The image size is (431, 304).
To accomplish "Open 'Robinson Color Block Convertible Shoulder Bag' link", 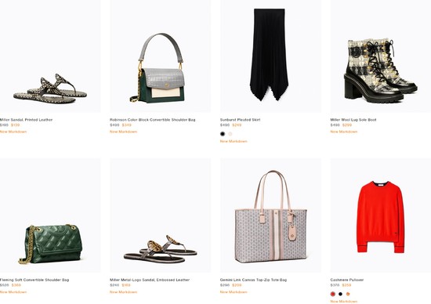I will 153,120.
